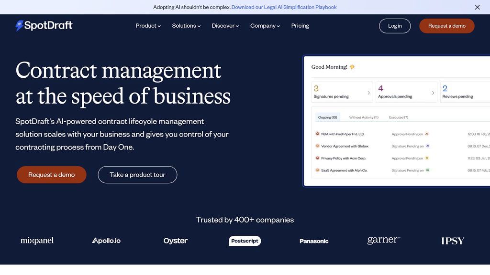The image size is (490, 275).
Task: Expand the Solutions menu
Action: point(186,26)
